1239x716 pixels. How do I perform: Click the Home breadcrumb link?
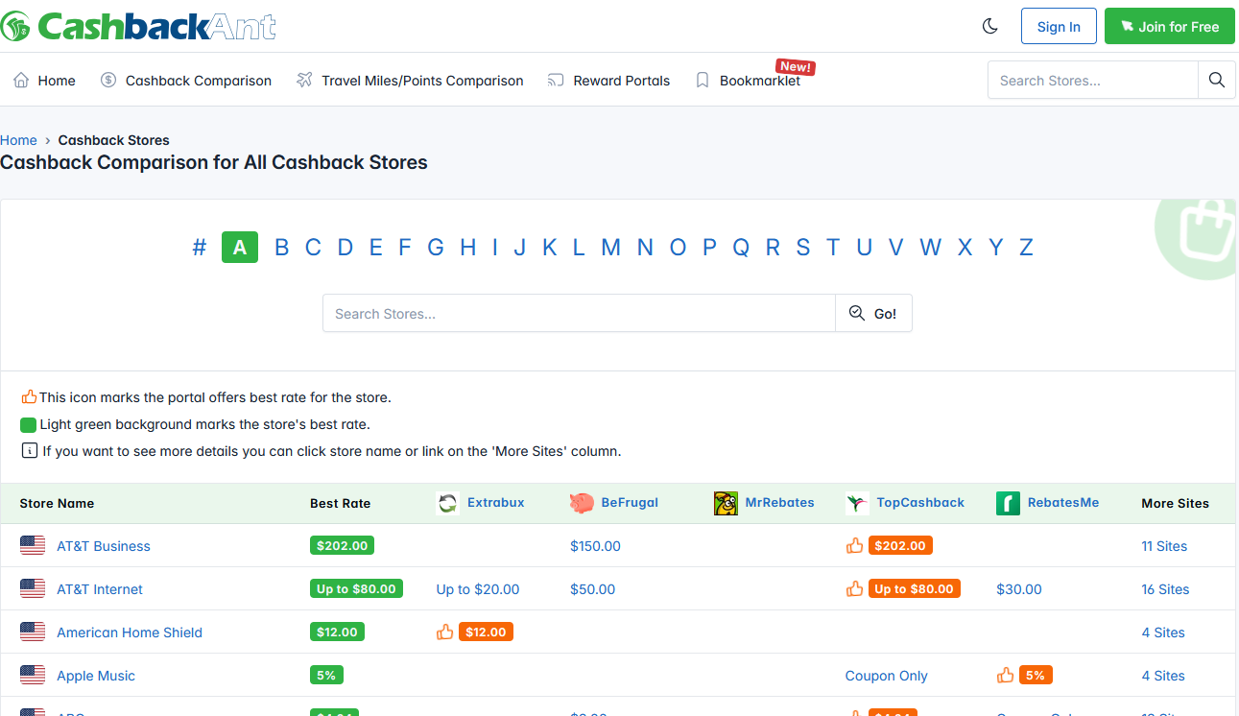click(x=18, y=140)
